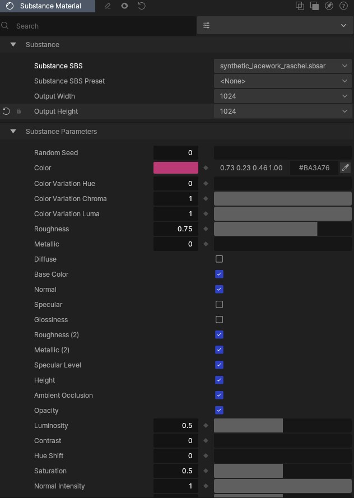Click the Roughness value field 0.75
This screenshot has height=498, width=354.
click(175, 229)
